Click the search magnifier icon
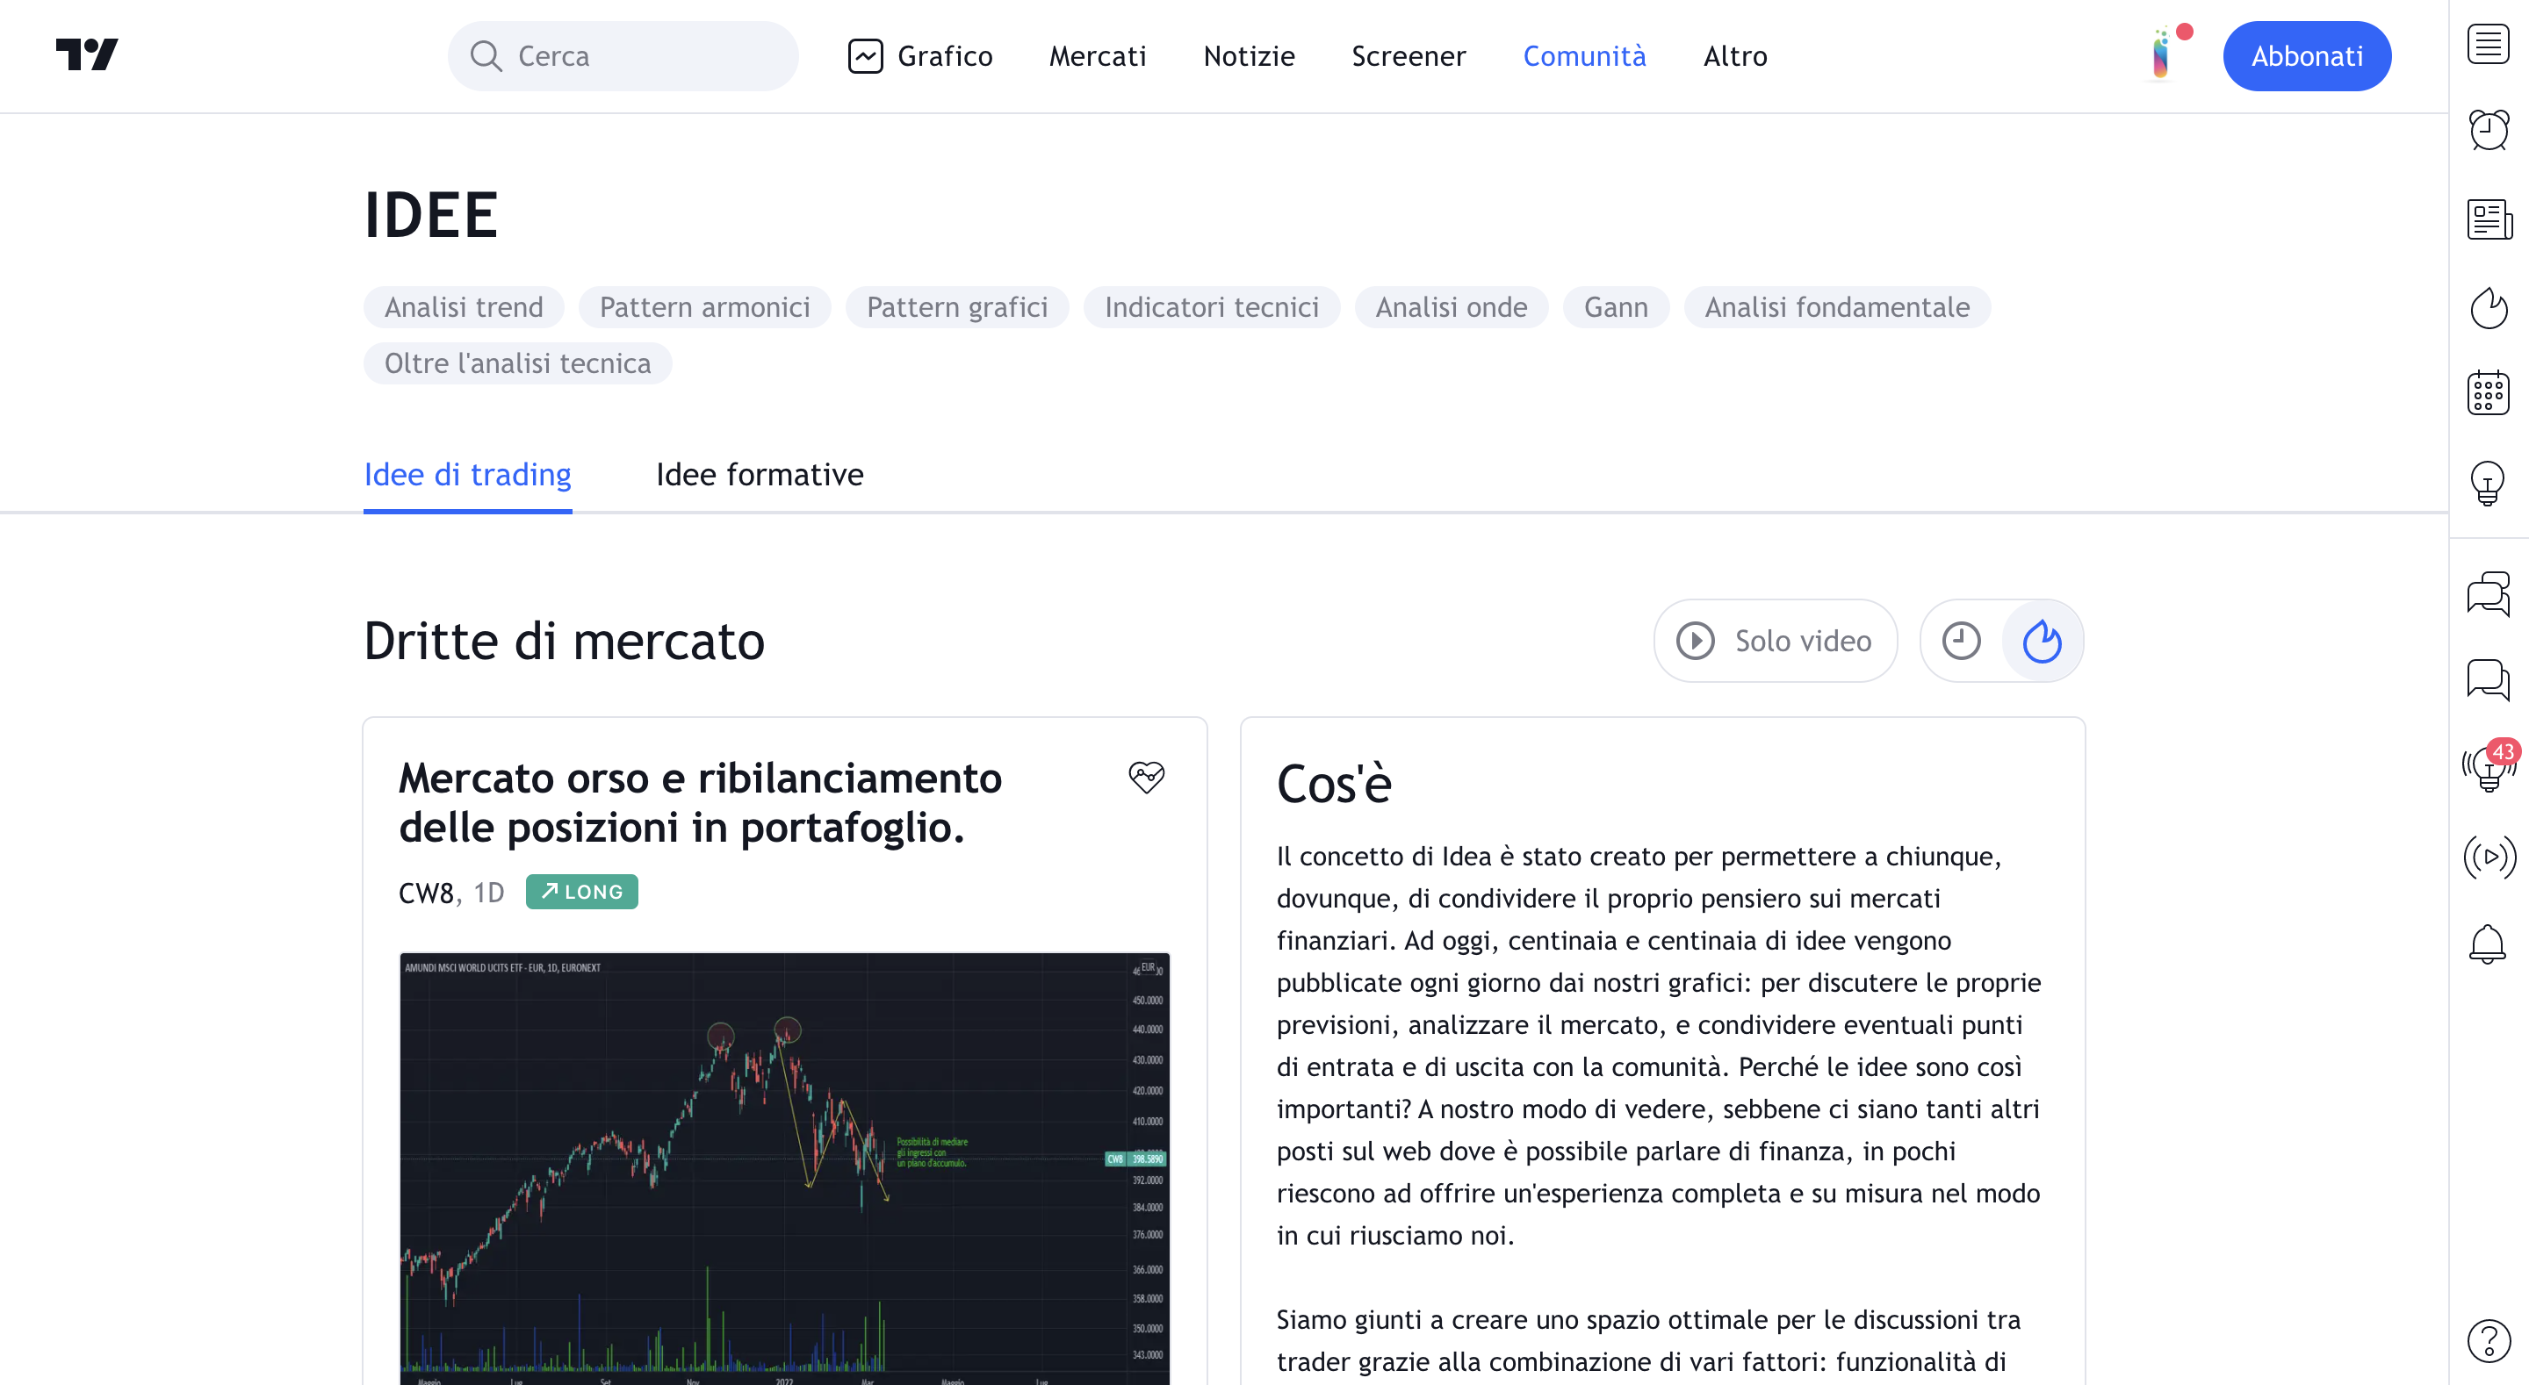2529x1385 pixels. tap(486, 56)
